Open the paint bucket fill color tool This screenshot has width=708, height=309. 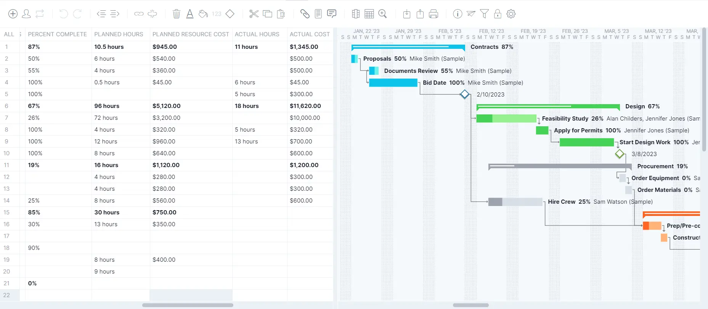pos(203,14)
